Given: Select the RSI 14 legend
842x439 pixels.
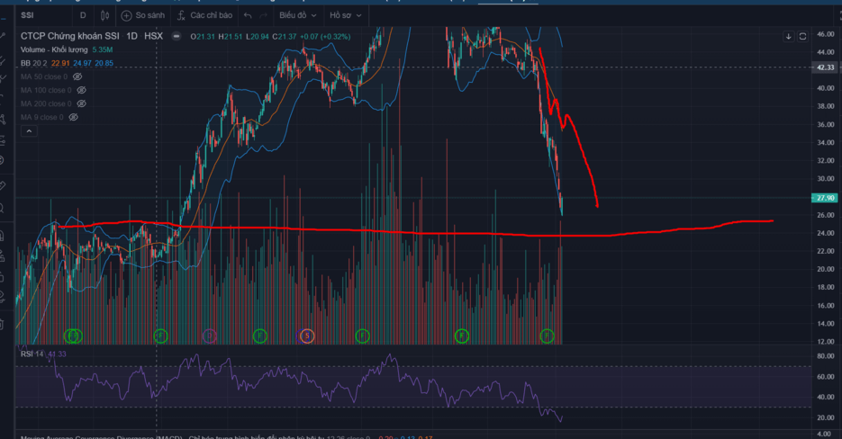Looking at the screenshot, I should 32,354.
